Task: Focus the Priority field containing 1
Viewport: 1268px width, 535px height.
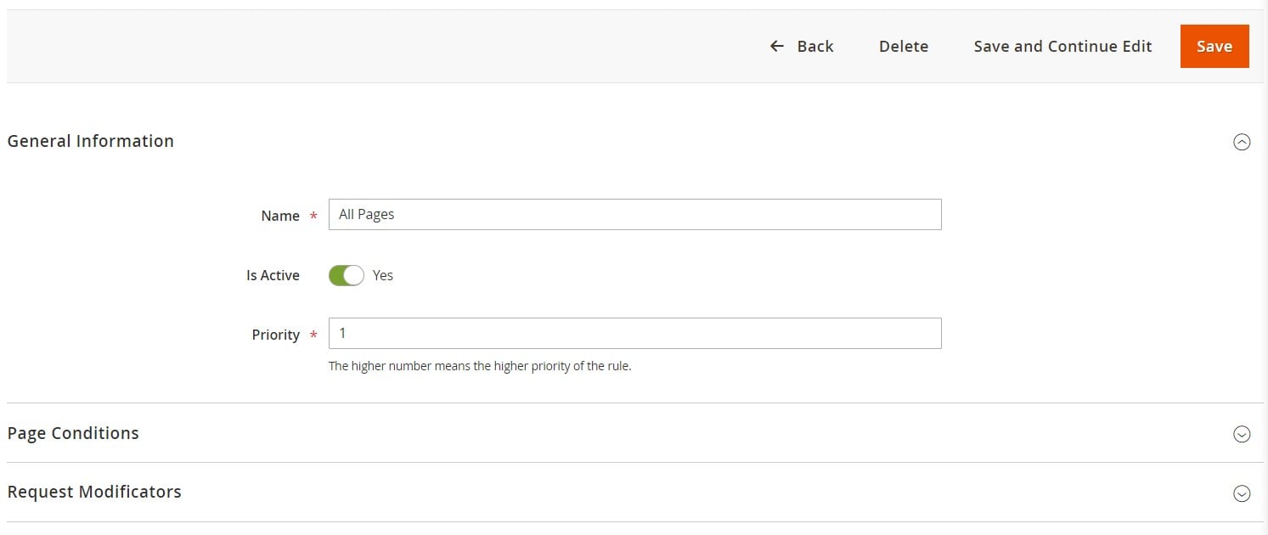Action: coord(634,333)
